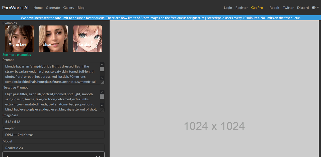Click the Negative Prompt scroll down arrow
This screenshot has width=321, height=157.
(102, 106)
